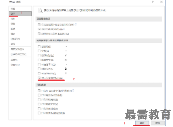Click info icon beside 打印在 Word 中创建的图形
This screenshot has width=173, height=127.
click(x=73, y=90)
